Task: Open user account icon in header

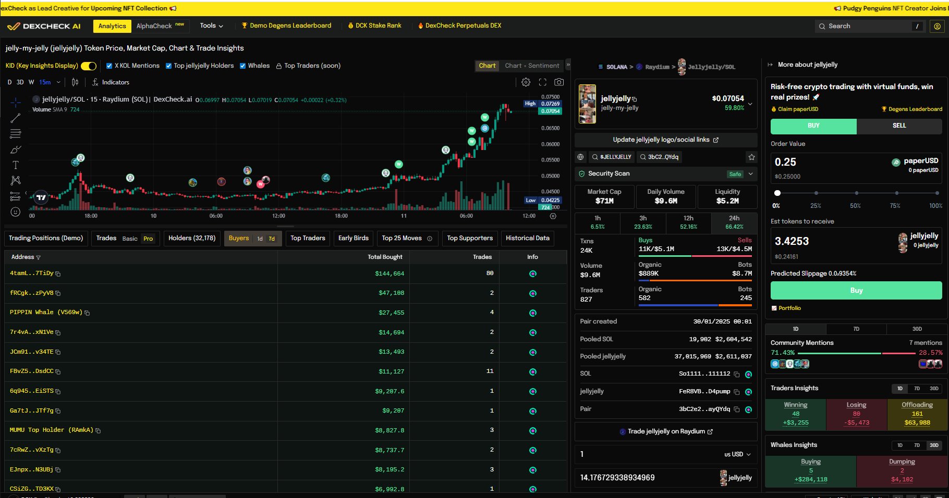Action: (x=937, y=26)
